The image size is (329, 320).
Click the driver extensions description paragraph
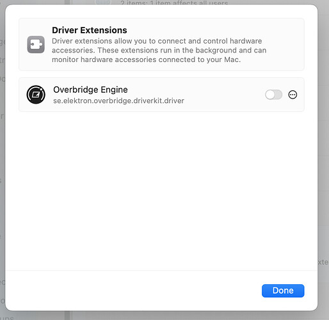[x=159, y=50]
